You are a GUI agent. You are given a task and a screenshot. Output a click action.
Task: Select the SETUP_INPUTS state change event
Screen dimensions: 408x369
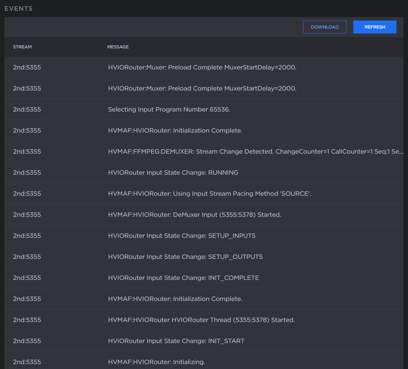tap(182, 236)
